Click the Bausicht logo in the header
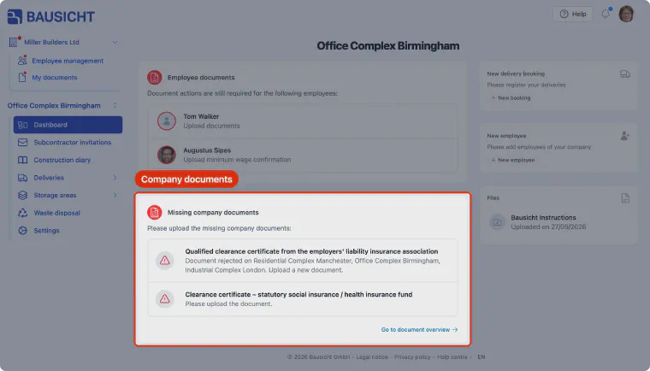The height and width of the screenshot is (371, 650). pyautogui.click(x=51, y=16)
